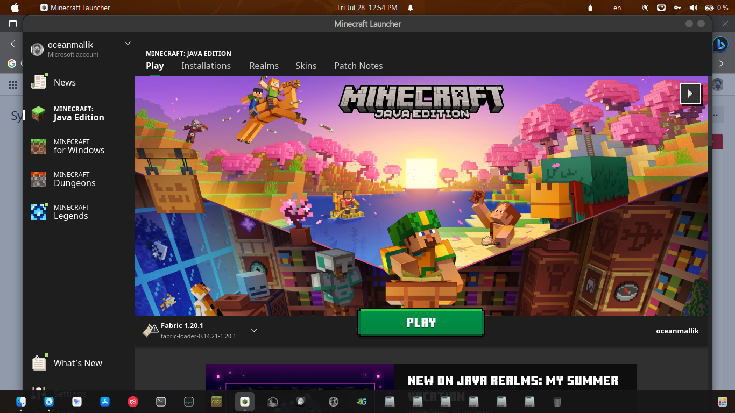
Task: Expand the Fabric 1.20.1 installation selector
Action: [255, 330]
